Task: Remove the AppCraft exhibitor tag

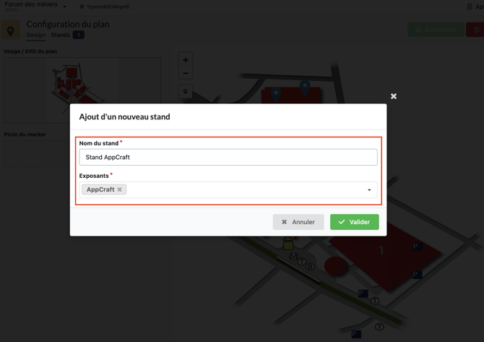Action: click(x=120, y=189)
